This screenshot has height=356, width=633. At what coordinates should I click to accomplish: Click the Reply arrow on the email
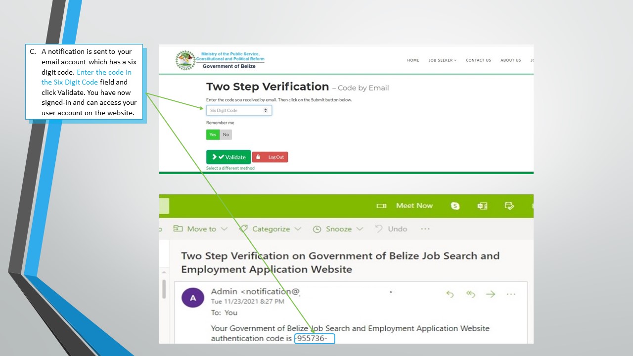coord(450,294)
